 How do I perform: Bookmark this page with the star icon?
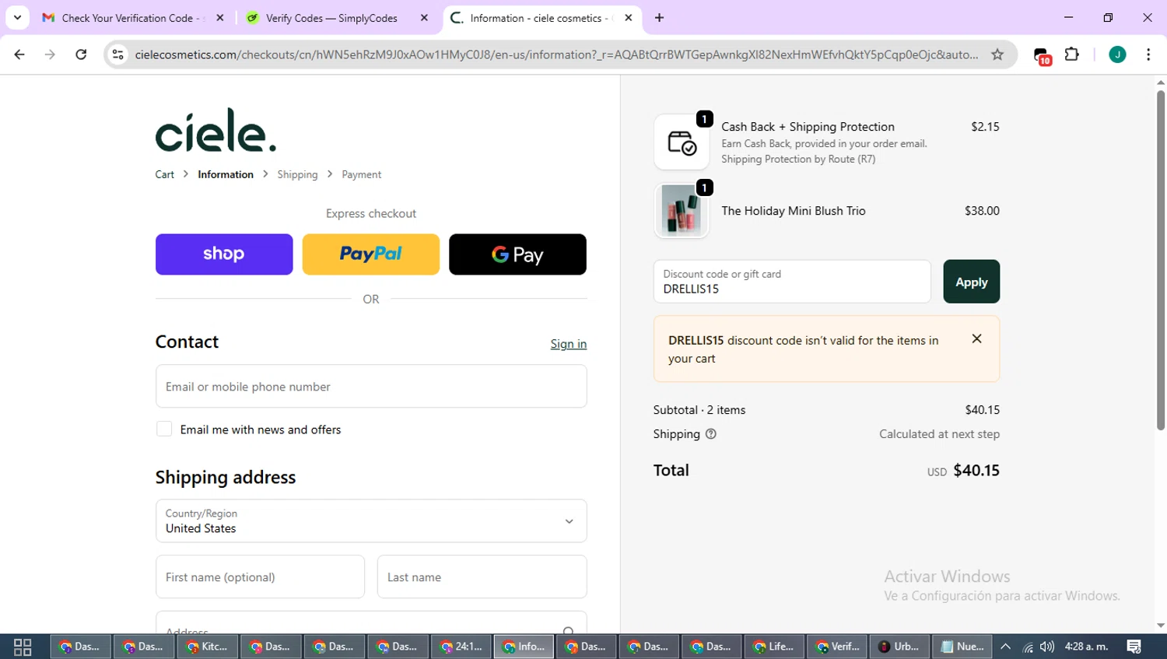point(997,54)
